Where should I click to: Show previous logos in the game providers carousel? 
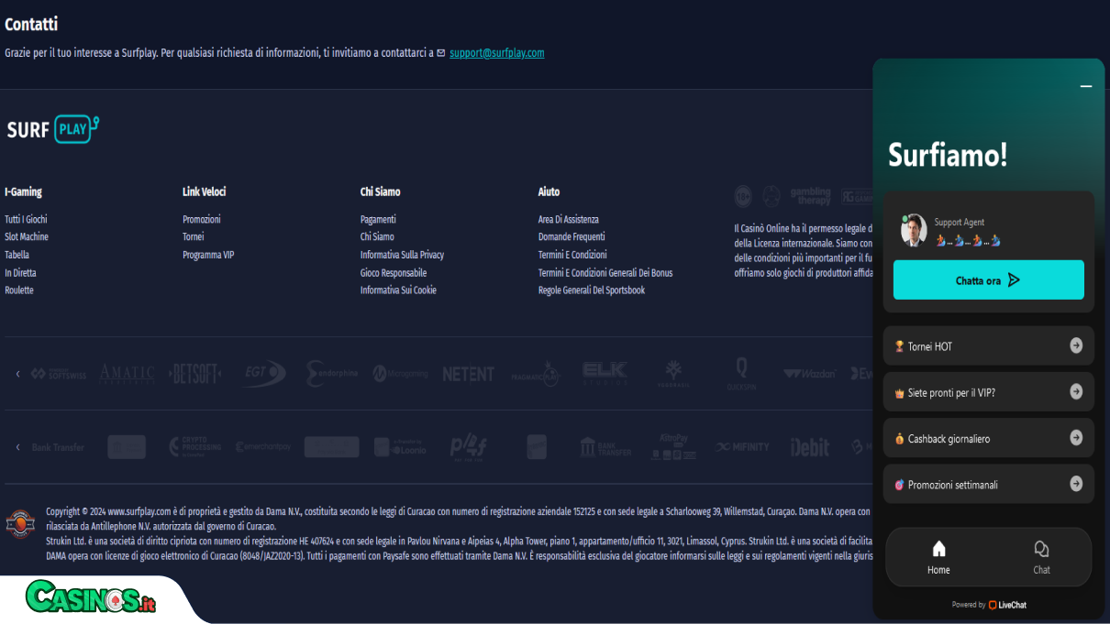click(x=17, y=374)
